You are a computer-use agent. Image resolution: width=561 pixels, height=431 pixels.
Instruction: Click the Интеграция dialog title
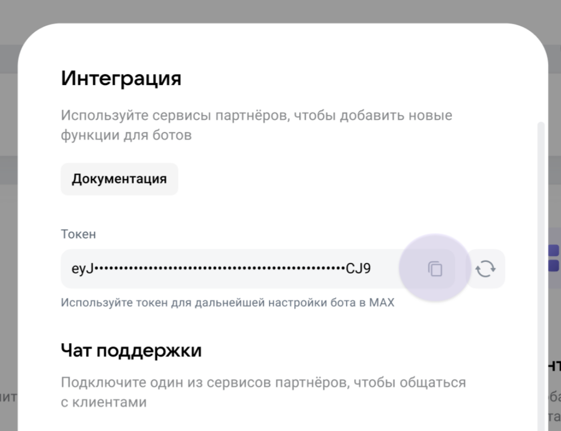point(121,78)
